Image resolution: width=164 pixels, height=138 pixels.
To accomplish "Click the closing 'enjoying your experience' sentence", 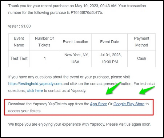I will coord(80,124).
